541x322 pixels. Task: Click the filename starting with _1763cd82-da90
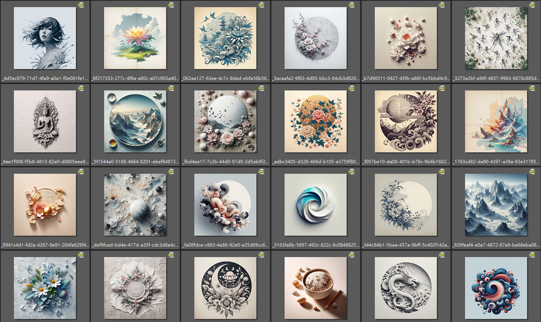[496, 162]
